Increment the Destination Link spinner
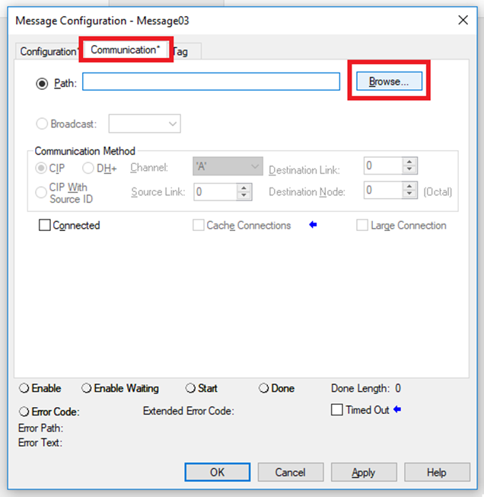 coord(409,162)
